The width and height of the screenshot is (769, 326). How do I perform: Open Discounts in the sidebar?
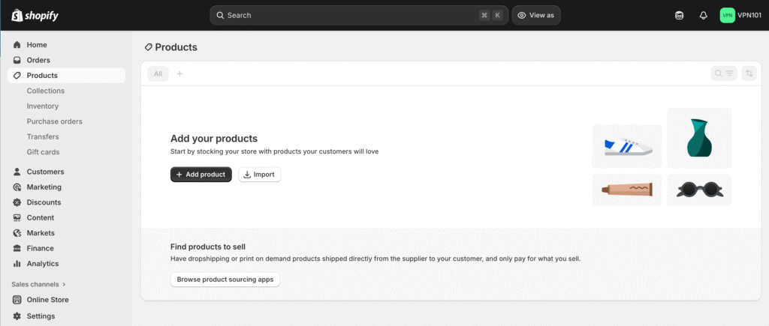(44, 202)
